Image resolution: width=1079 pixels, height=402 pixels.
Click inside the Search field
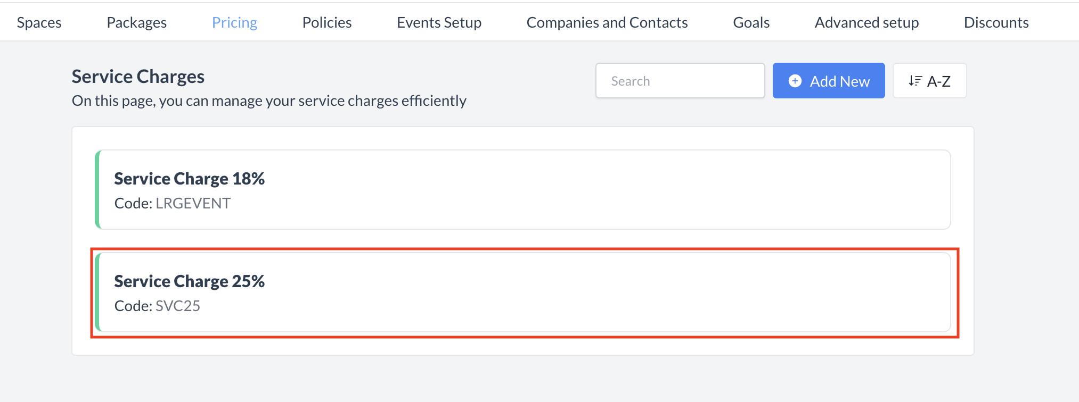pyautogui.click(x=680, y=80)
